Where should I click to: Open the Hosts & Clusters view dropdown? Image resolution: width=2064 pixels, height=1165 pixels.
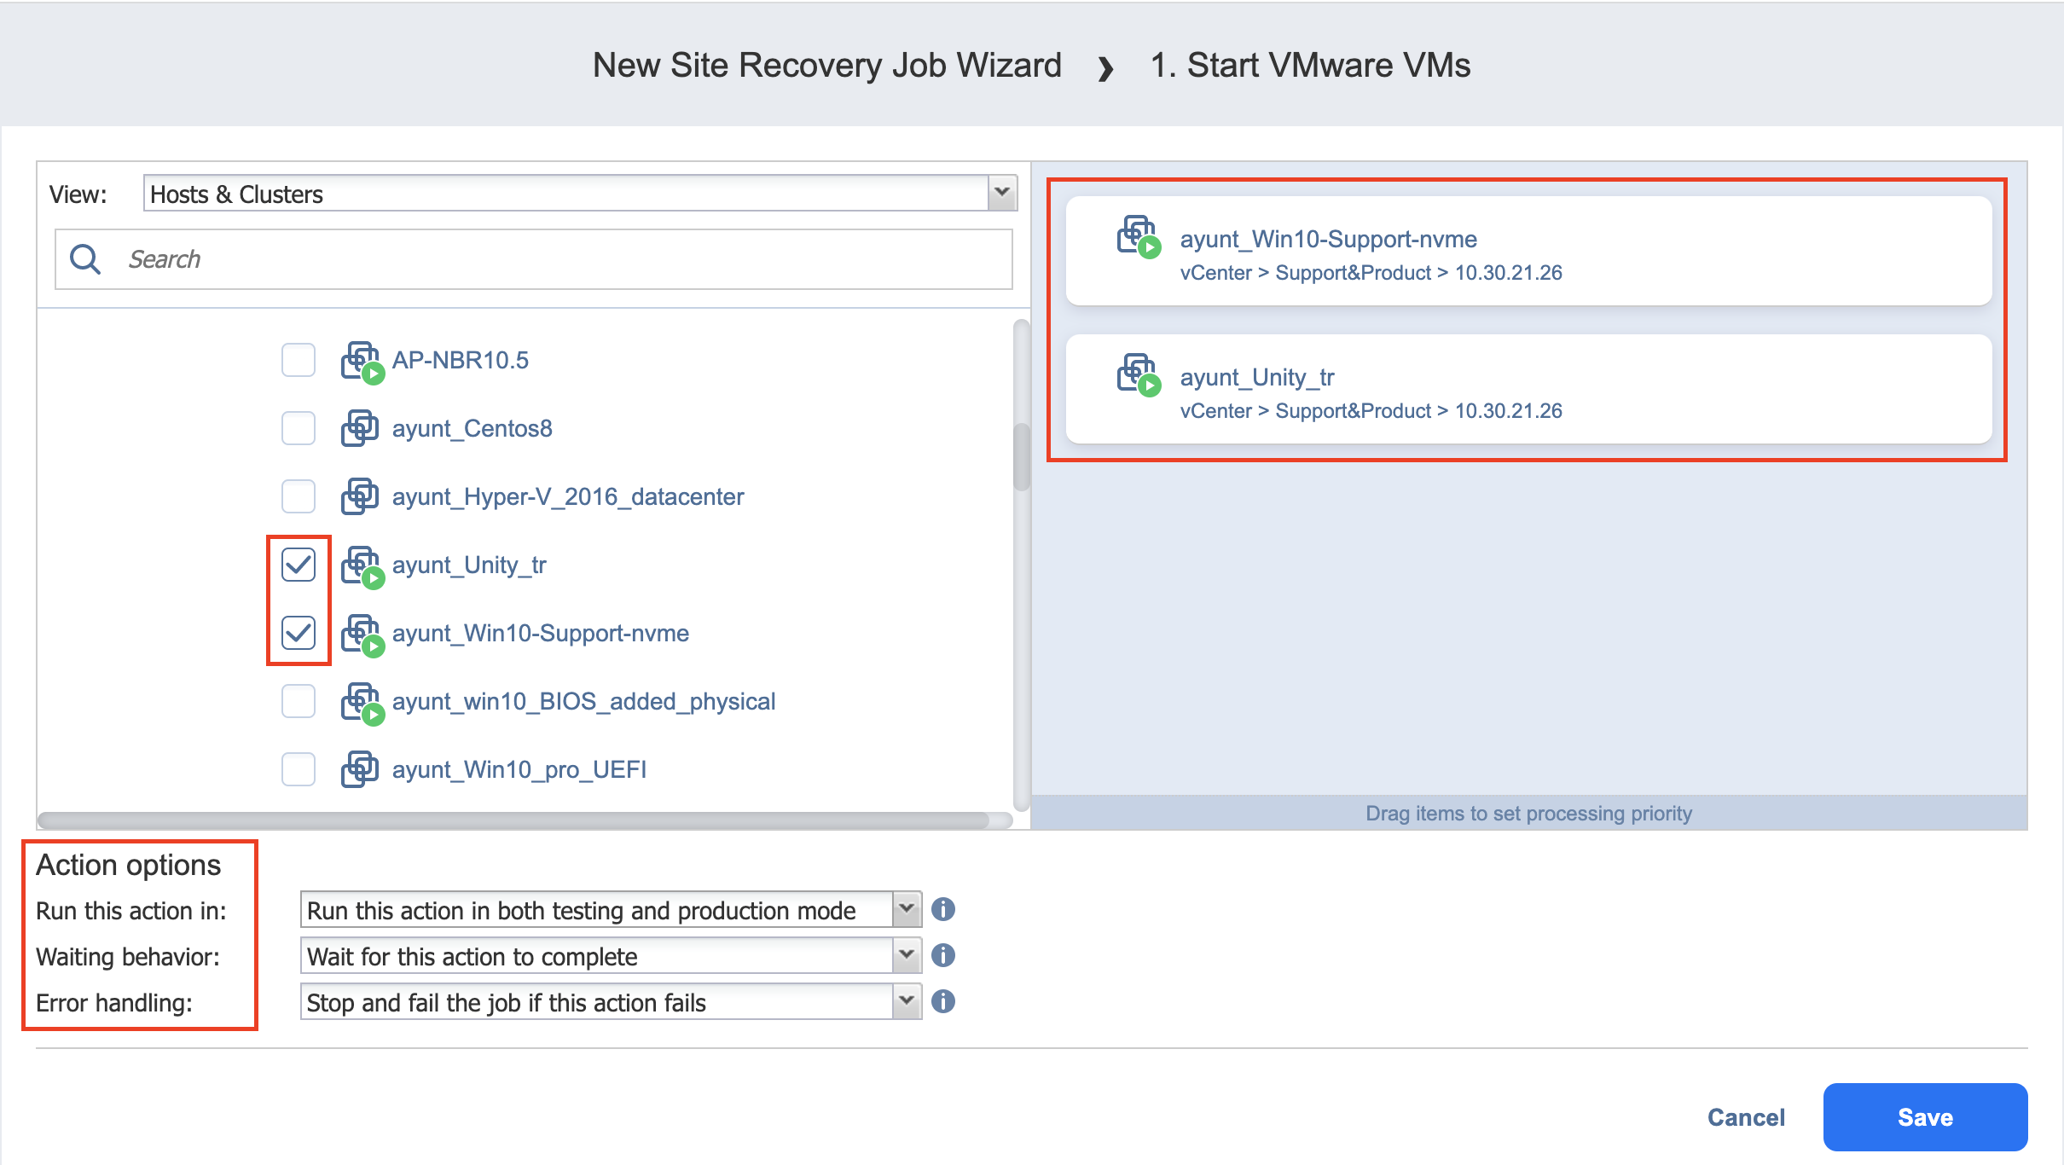click(x=1002, y=194)
